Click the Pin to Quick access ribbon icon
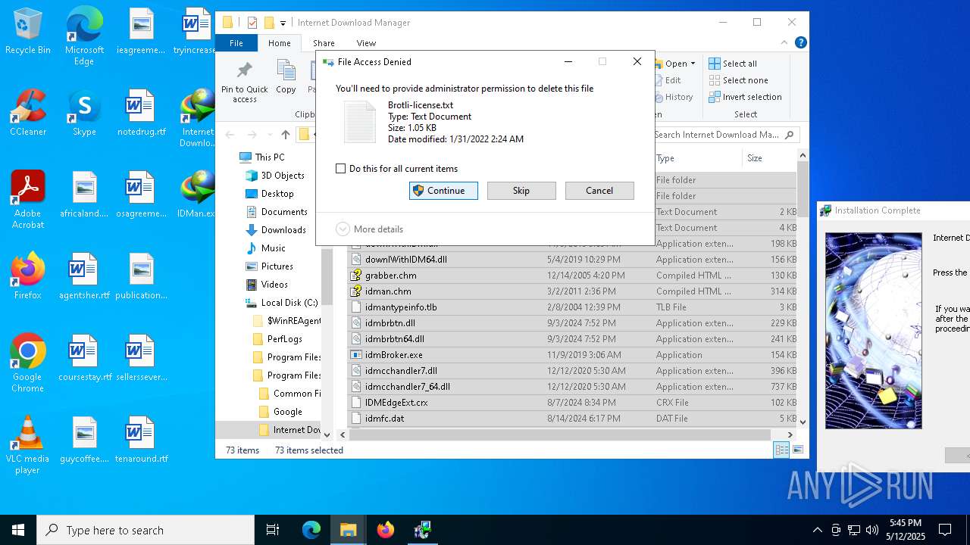Image resolution: width=970 pixels, height=545 pixels. pyautogui.click(x=244, y=82)
